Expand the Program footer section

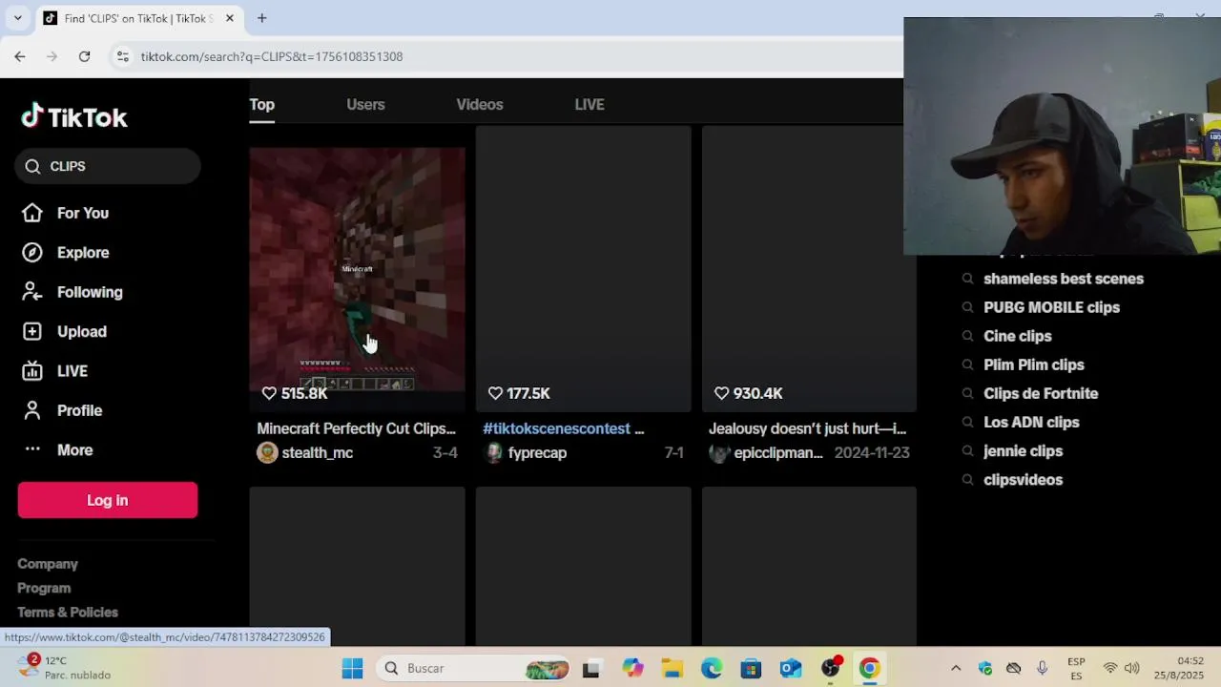(x=44, y=588)
